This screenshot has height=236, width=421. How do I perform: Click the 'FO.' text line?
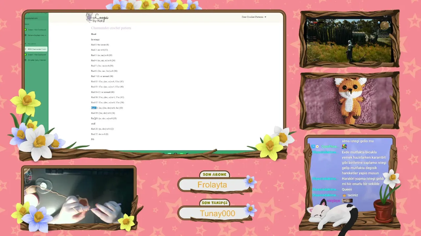click(92, 139)
